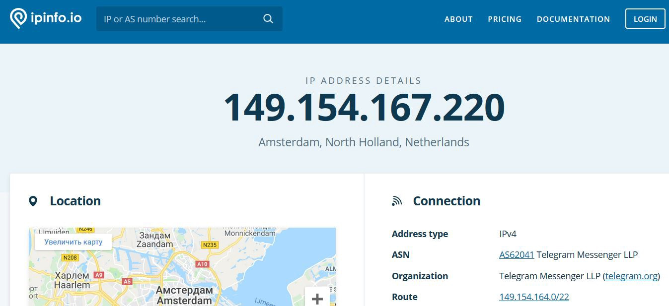
Task: Click the magnifier search icon
Action: coord(268,19)
